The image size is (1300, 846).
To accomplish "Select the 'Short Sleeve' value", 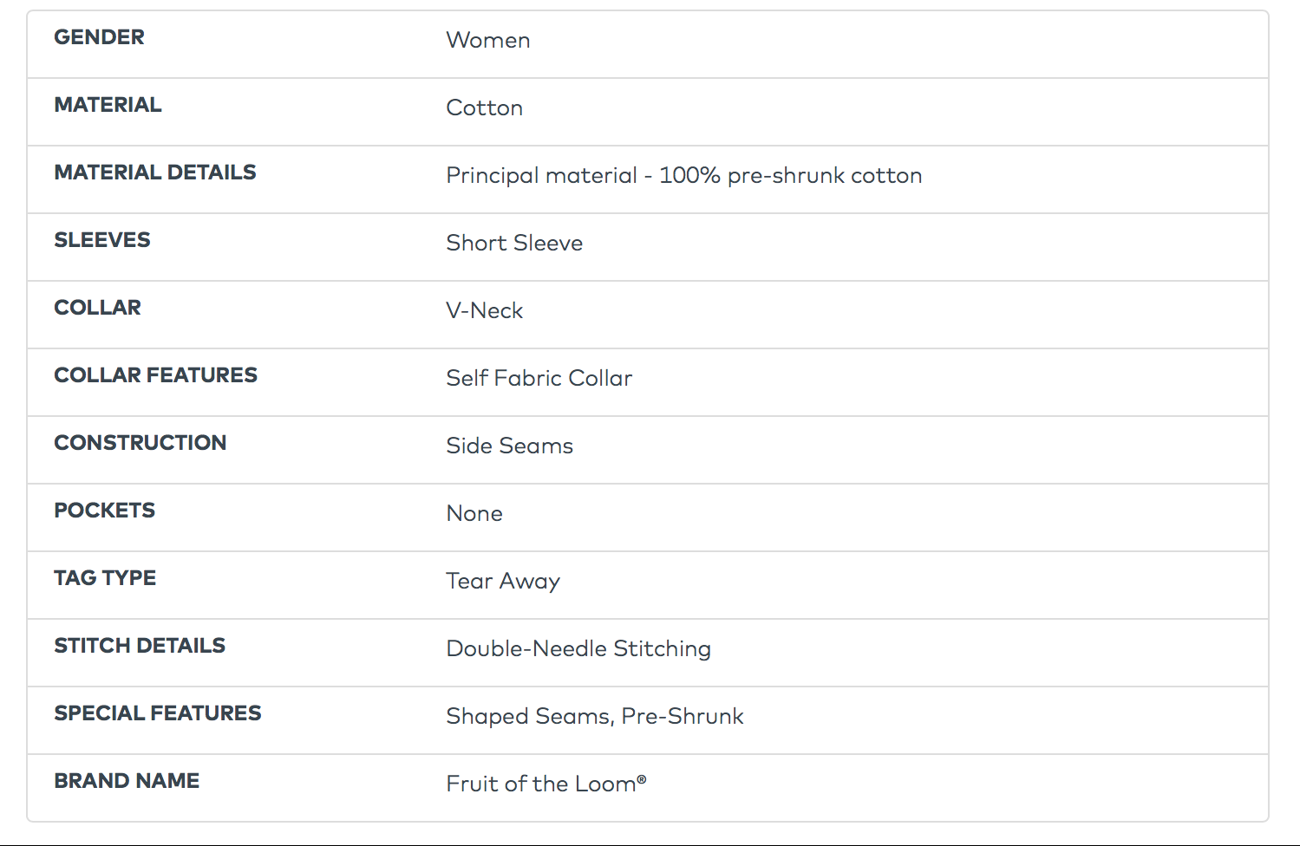I will tap(513, 244).
